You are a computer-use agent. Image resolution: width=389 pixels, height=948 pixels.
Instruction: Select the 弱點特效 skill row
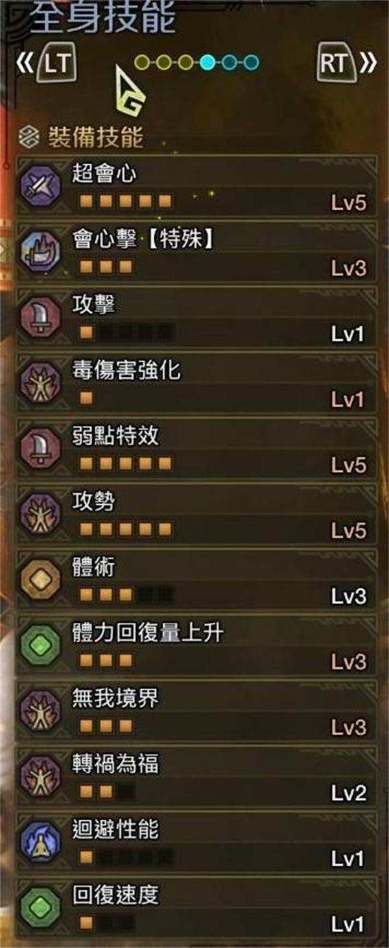coord(195,449)
